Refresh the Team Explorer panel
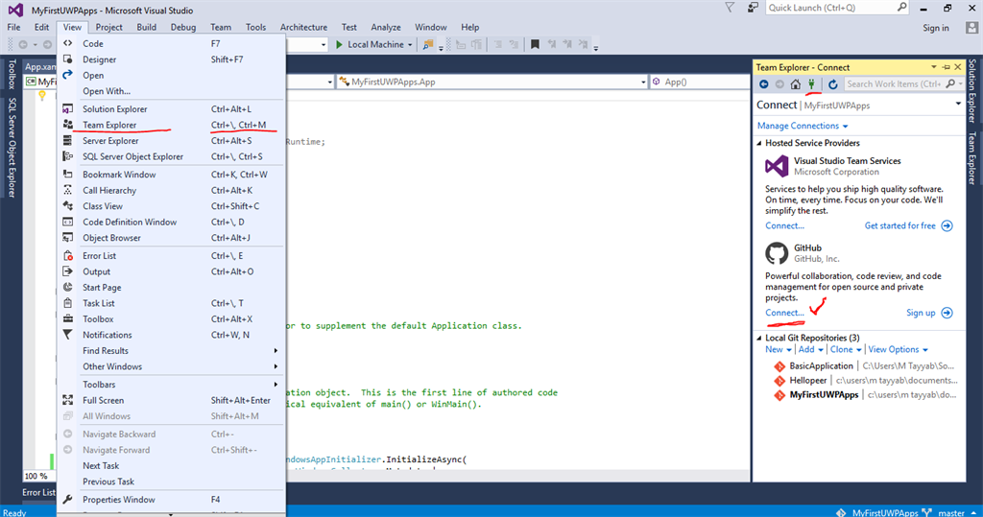This screenshot has width=983, height=517. tap(833, 84)
